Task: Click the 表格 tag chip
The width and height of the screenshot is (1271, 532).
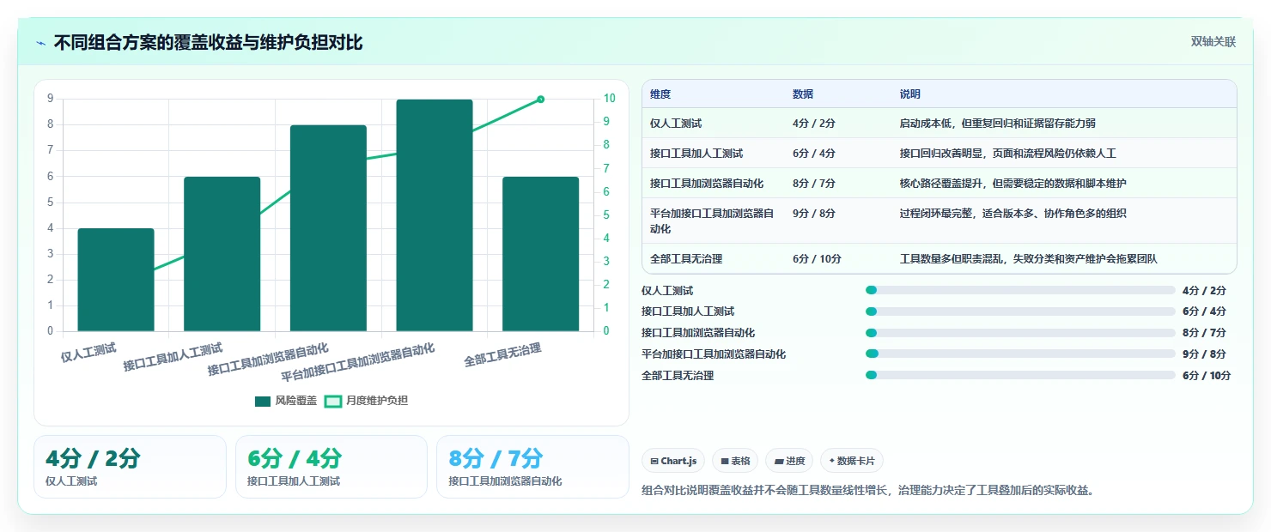Action: (734, 461)
